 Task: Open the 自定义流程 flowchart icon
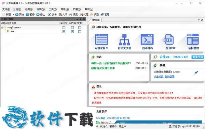[x=124, y=39]
